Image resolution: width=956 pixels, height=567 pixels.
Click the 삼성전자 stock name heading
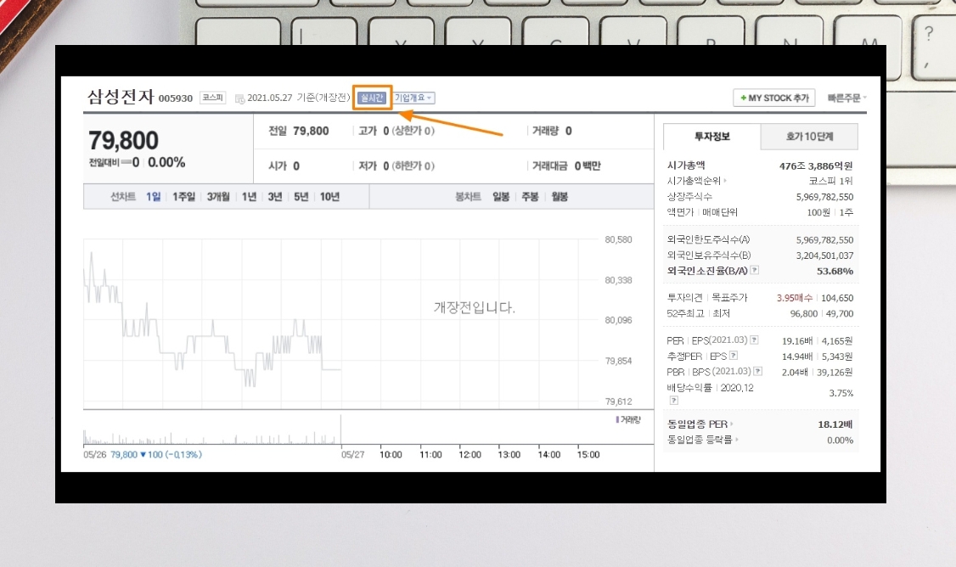point(121,96)
